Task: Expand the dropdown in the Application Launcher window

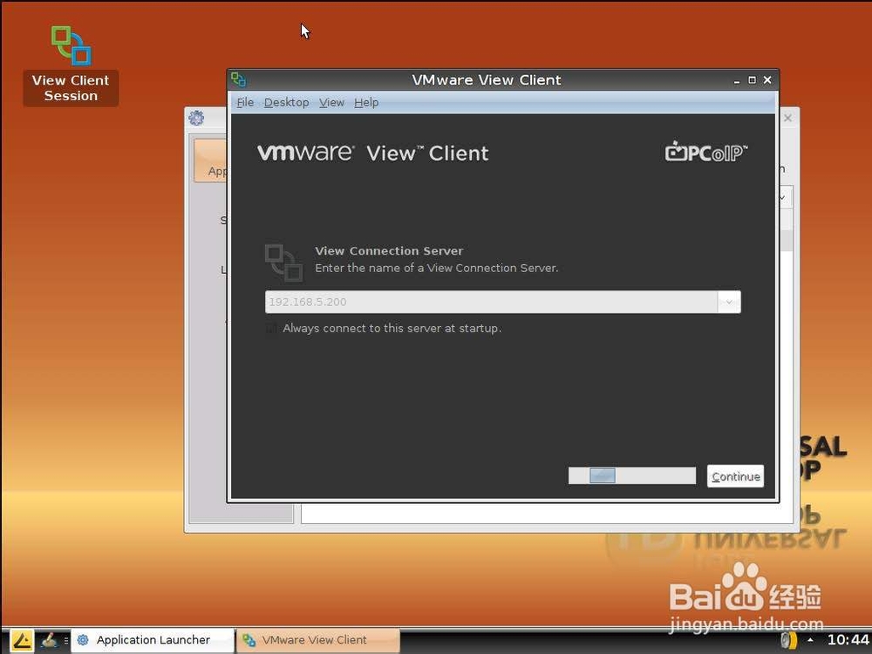Action: [784, 197]
